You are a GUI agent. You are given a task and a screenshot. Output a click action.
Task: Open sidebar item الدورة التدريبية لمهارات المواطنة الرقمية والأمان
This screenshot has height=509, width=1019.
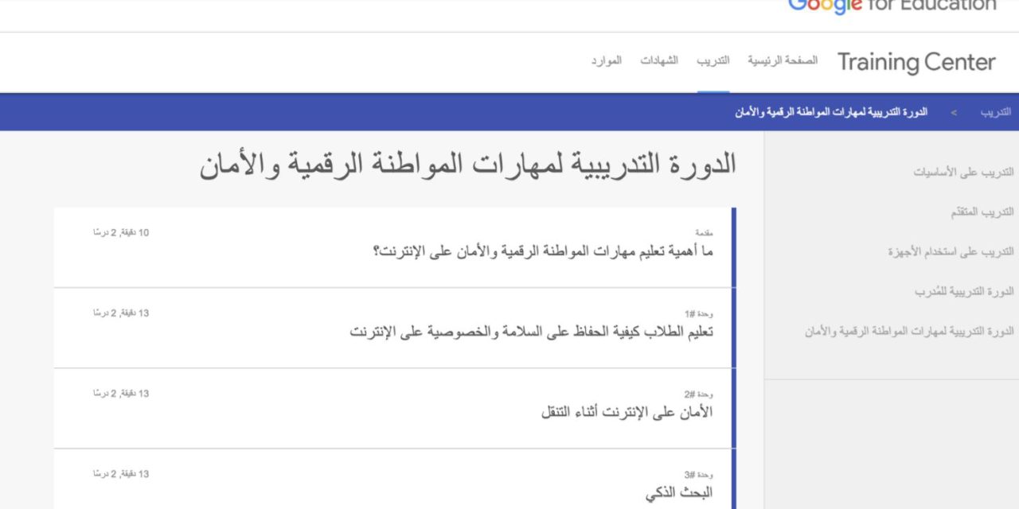(909, 331)
